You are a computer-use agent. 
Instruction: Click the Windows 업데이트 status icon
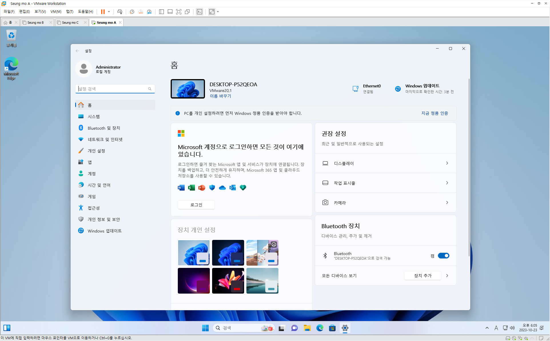point(398,89)
